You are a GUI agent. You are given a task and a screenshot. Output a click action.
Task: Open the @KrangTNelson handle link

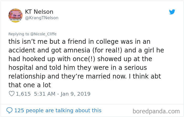[x=42, y=18]
